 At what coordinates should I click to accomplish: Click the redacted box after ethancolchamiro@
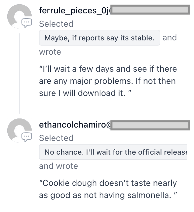tap(150, 125)
